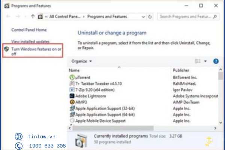Open View installed updates link
This screenshot has height=150, width=225.
tap(30, 42)
